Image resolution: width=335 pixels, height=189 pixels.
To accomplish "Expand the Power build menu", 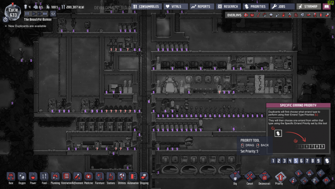I will pos(33,178).
